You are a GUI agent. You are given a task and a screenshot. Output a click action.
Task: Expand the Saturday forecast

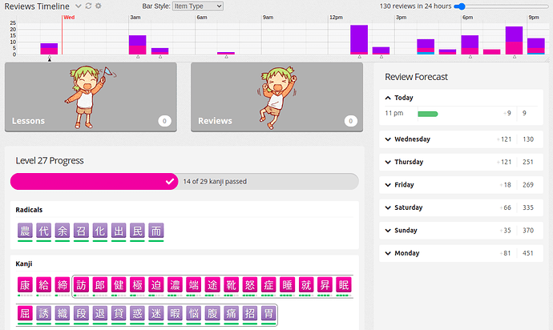(461, 207)
